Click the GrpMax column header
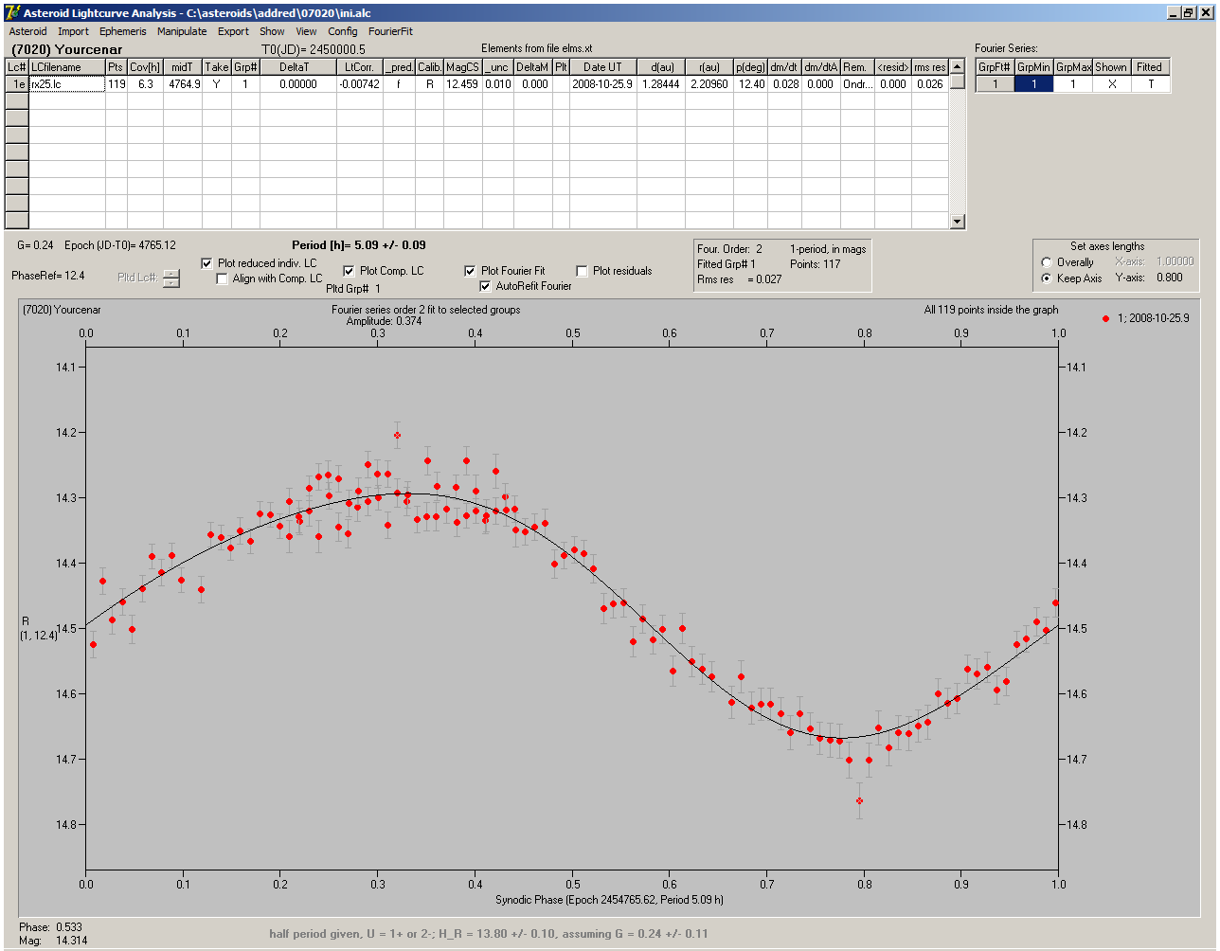This screenshot has width=1220, height=951. (1072, 67)
